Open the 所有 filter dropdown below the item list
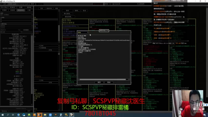The height and width of the screenshot is (117, 208). (x=50, y=46)
